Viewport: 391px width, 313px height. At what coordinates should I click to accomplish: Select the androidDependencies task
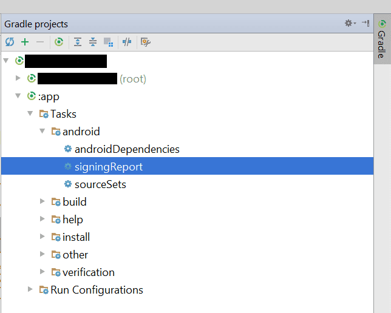coord(126,149)
